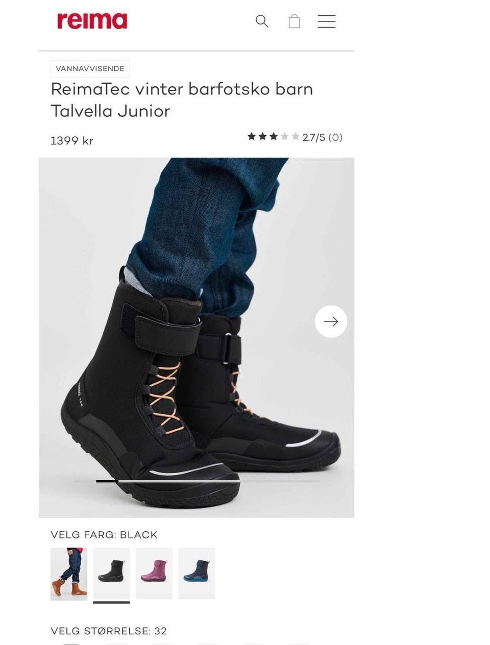Viewport: 490px width, 645px height.
Task: Select the brown boot color thumbnail
Action: pyautogui.click(x=69, y=574)
